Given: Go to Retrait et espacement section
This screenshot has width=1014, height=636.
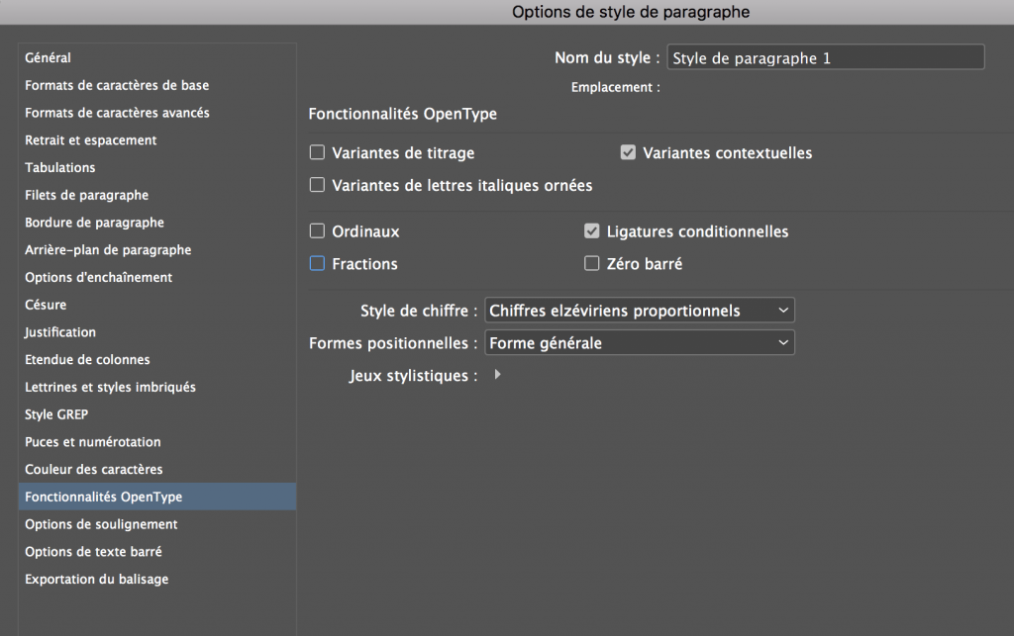Looking at the screenshot, I should (91, 140).
